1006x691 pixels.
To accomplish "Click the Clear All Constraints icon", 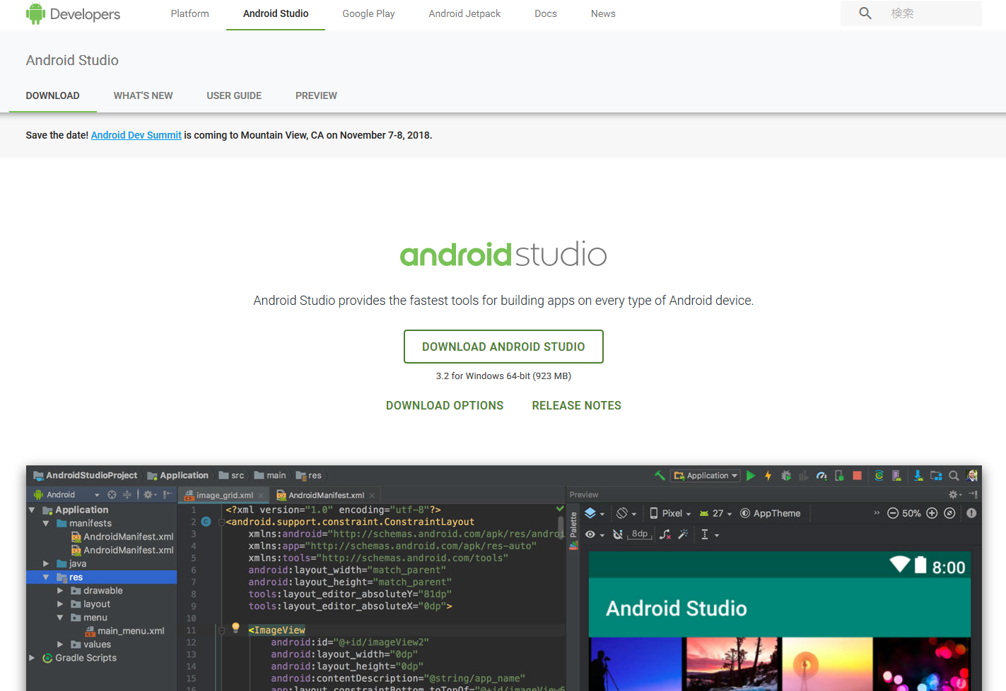I will (x=665, y=535).
